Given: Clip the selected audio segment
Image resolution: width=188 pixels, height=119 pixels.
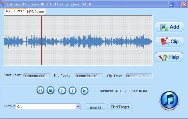Looking at the screenshot, I should (169, 42).
